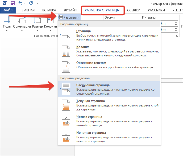Click the Save icon in quick access toolbar
This screenshot has height=156, width=183.
click(x=13, y=3)
